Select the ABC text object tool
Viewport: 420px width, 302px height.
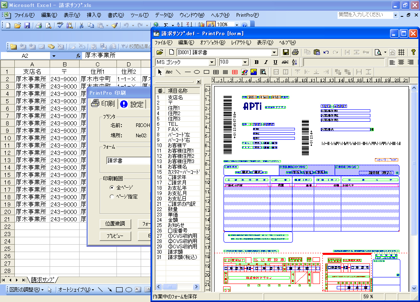tap(169, 72)
